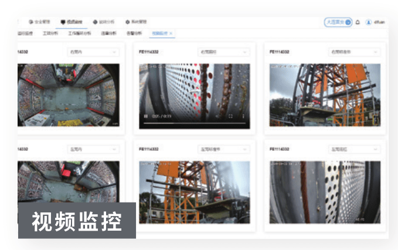Expand camera dropdown on the bottom-middle video card
The image size is (398, 250).
(x=223, y=150)
